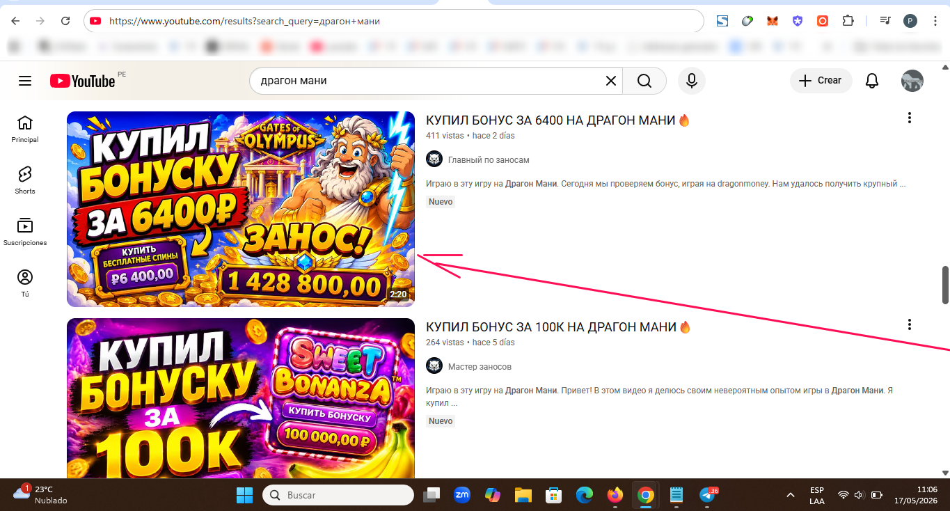Viewport: 950px width, 511px height.
Task: Click the Мастер заносов channel avatar
Action: click(434, 366)
